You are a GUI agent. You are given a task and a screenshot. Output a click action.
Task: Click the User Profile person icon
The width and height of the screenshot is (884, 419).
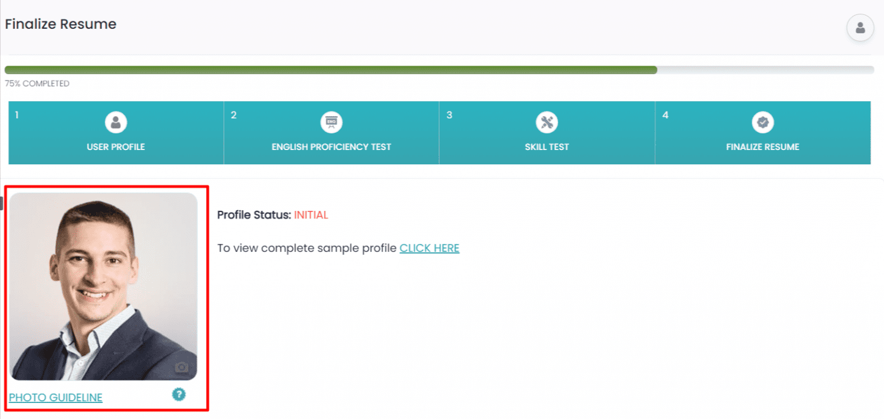tap(115, 122)
